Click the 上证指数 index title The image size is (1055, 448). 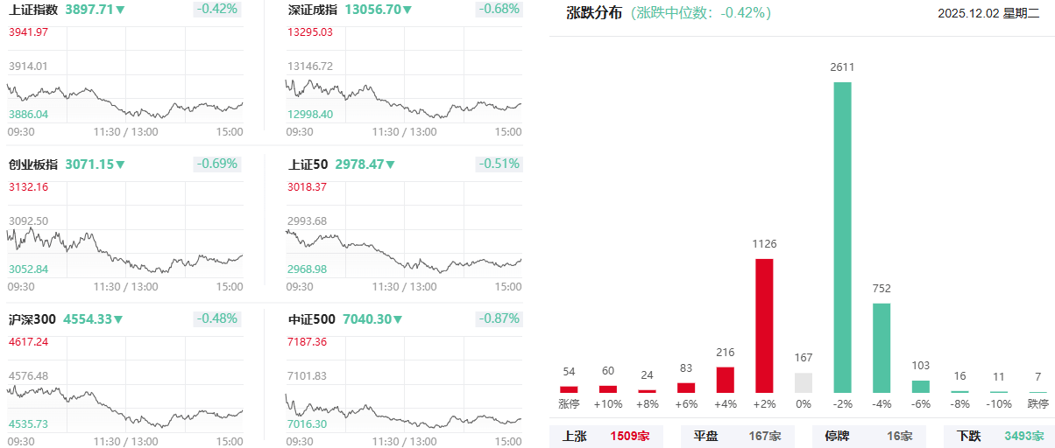point(33,10)
